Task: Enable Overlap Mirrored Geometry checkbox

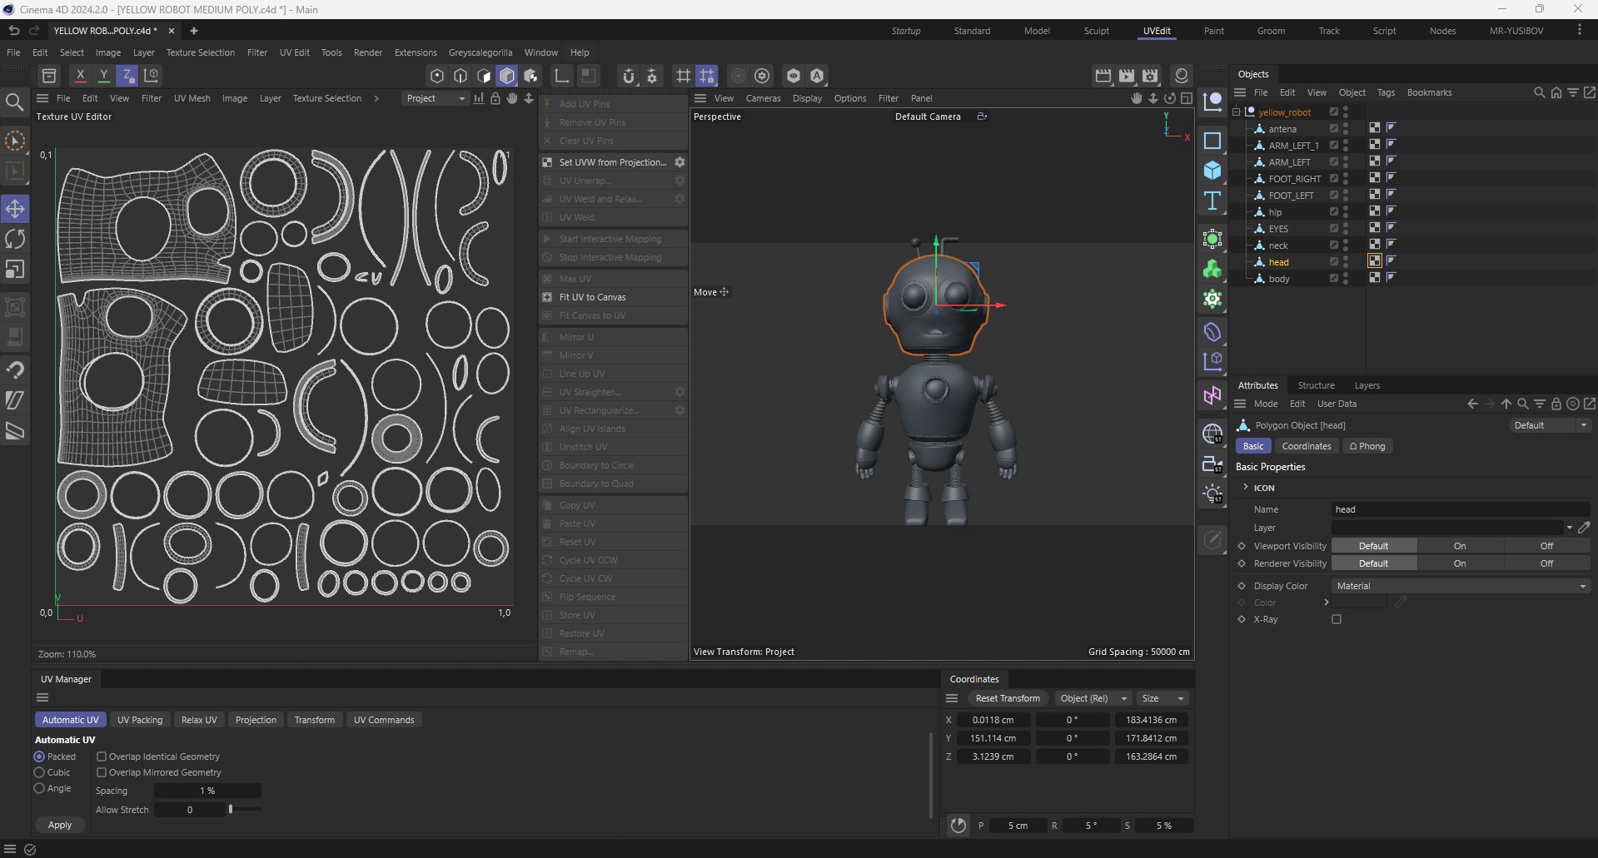Action: [102, 772]
